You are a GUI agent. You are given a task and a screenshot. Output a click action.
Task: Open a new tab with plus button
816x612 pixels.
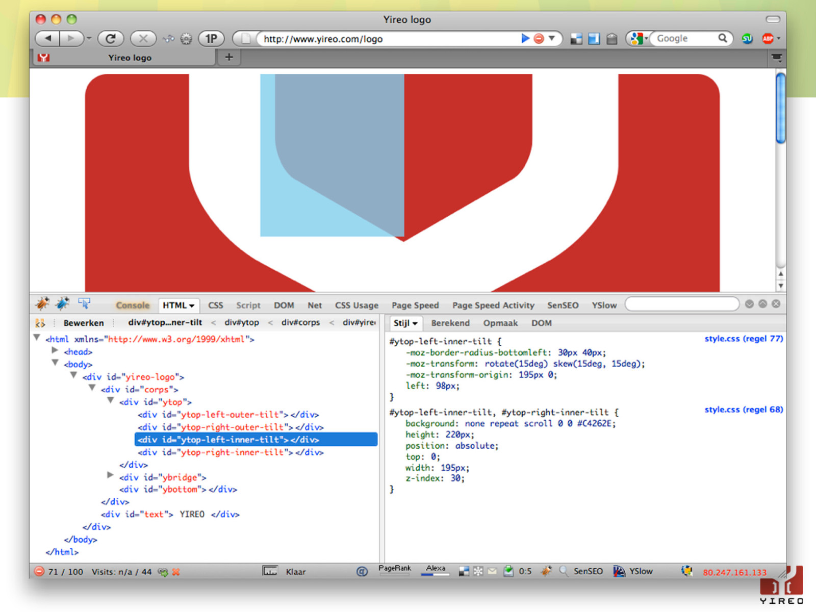click(229, 57)
